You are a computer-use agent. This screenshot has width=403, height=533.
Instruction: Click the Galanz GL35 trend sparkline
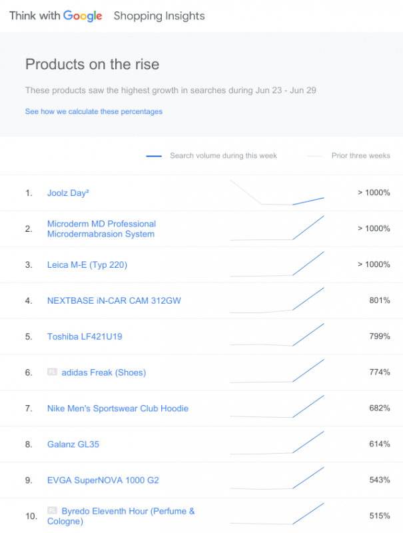click(277, 444)
